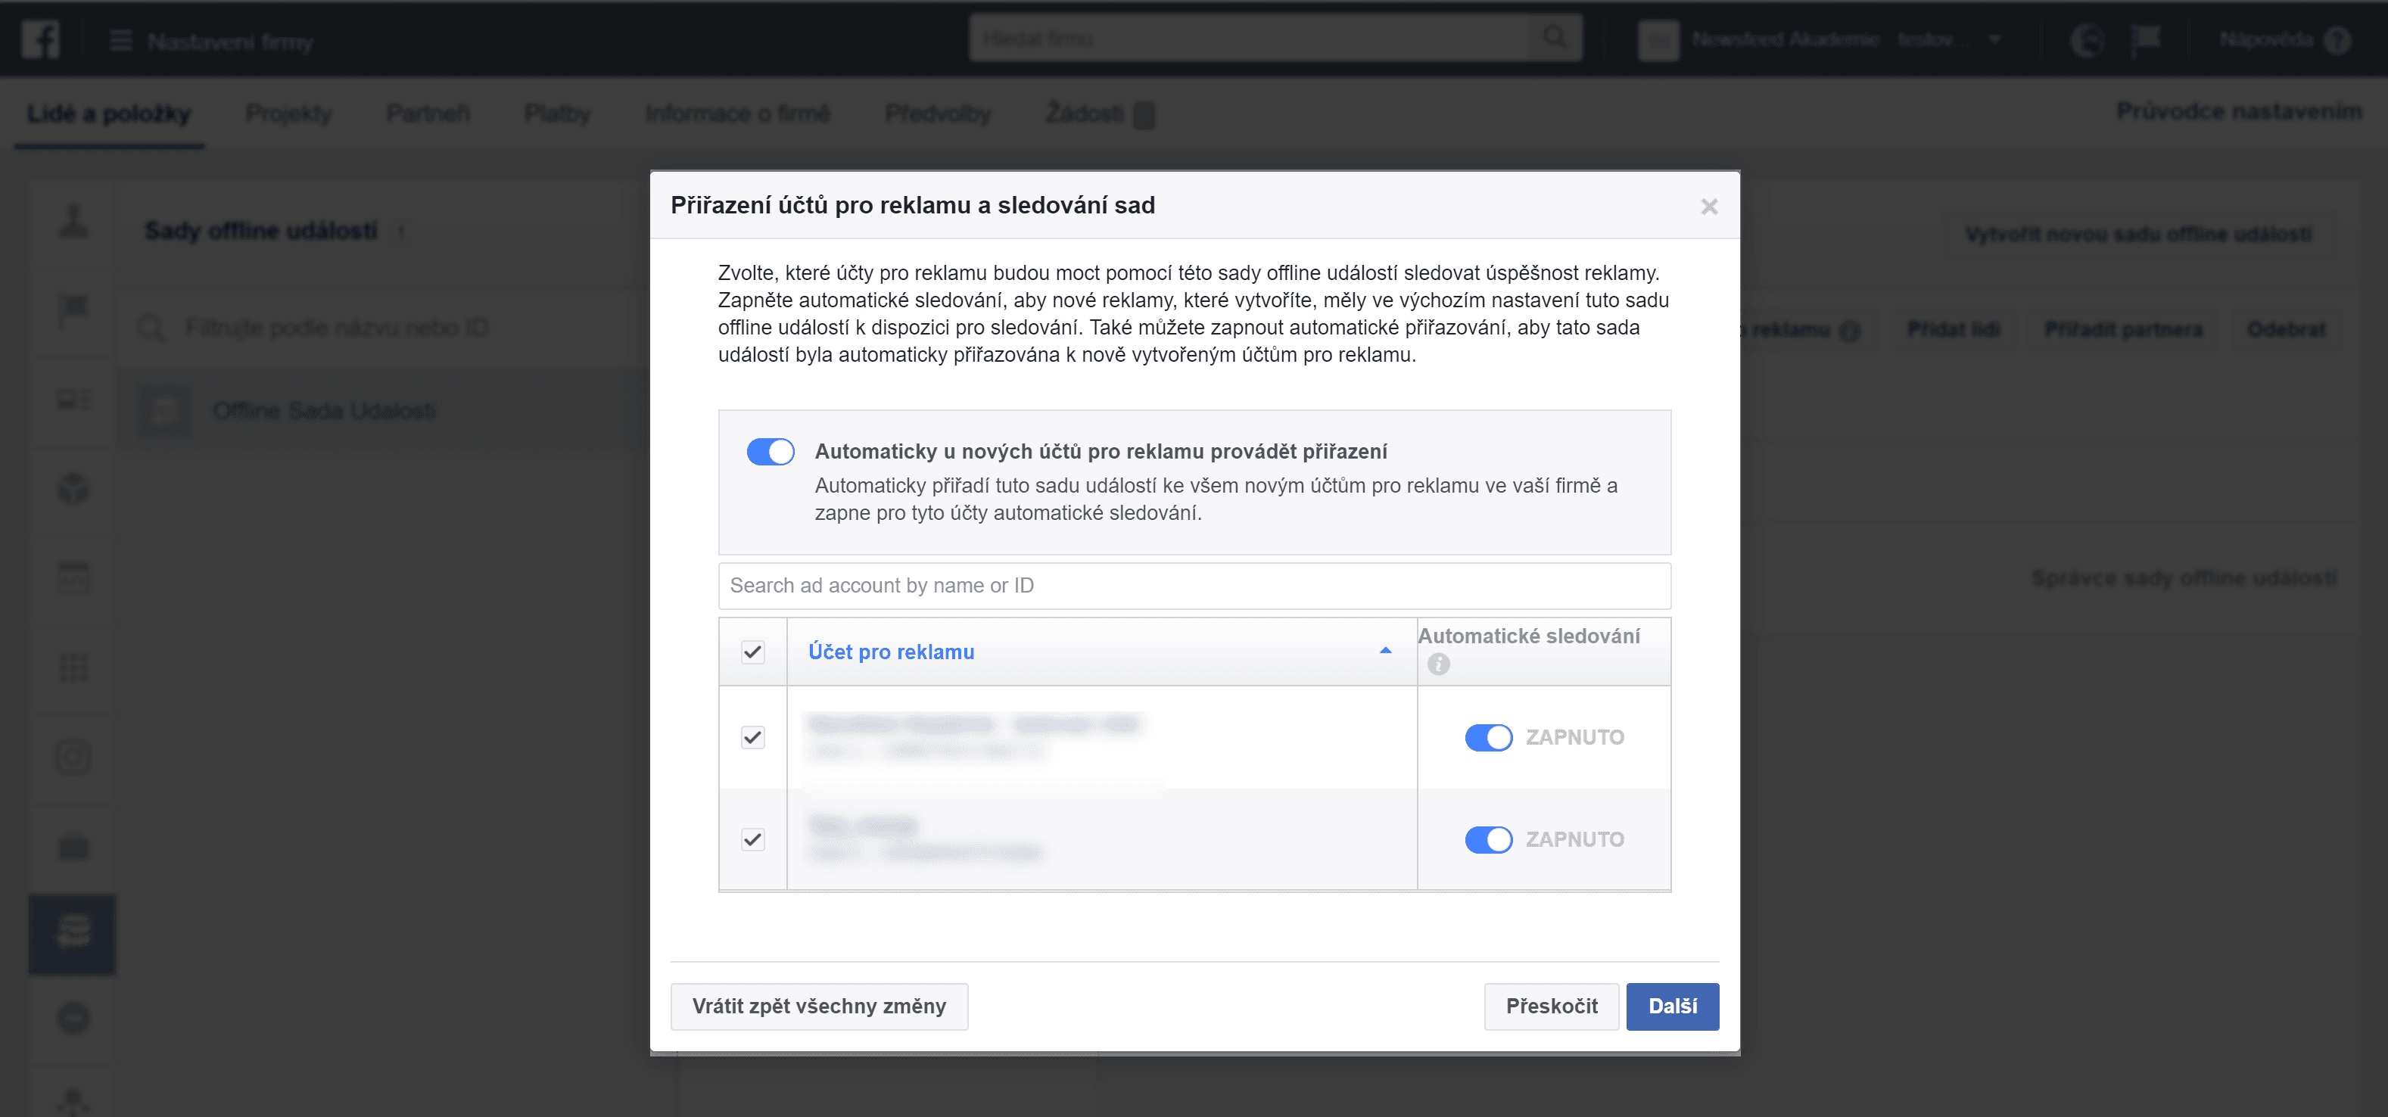Viewport: 2388px width, 1117px height.
Task: Close the dialog with the X icon
Action: coord(1708,207)
